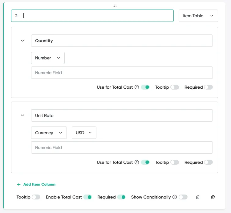Edit the Unit Rate column name field
Viewport: 231px width, 213px height.
[122, 115]
